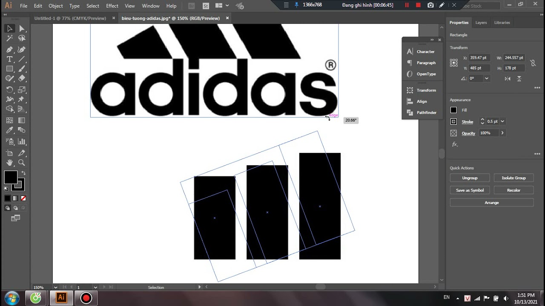This screenshot has width=545, height=306.
Task: Select the Magic Wand tool
Action: pyautogui.click(x=9, y=38)
